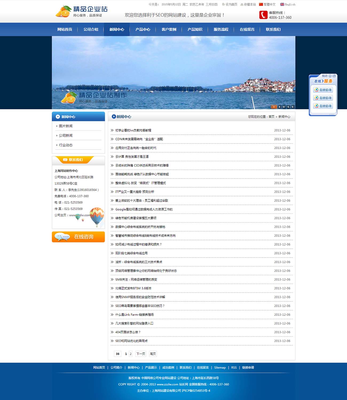Open 在线留言 in the top navigation bar

click(247, 29)
